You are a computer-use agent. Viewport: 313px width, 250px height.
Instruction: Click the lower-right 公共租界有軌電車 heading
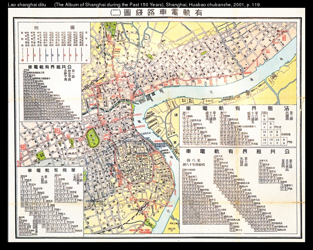(x=238, y=151)
